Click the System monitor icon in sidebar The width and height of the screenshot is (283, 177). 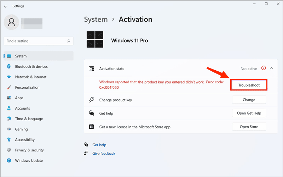pyautogui.click(x=9, y=56)
